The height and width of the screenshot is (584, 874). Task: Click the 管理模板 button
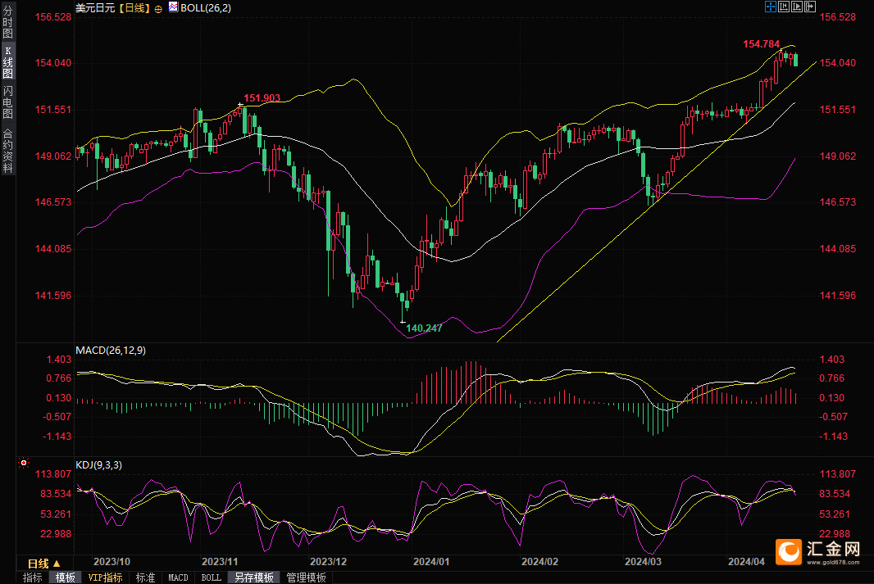[x=306, y=578]
